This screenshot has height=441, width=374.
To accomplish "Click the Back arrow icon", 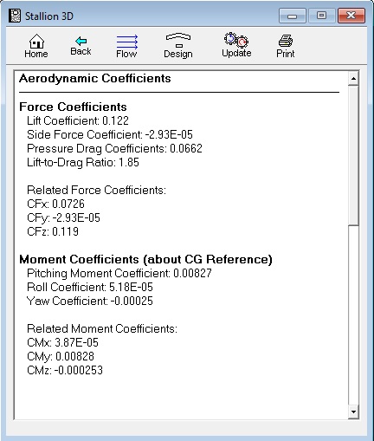I will 81,46.
